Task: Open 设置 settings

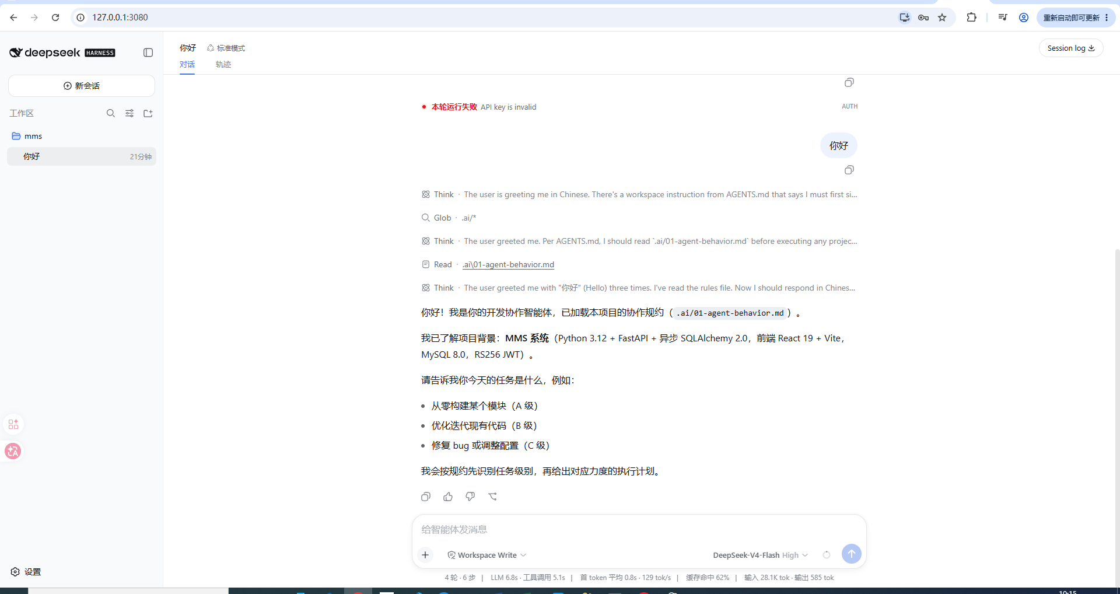Action: 26,572
